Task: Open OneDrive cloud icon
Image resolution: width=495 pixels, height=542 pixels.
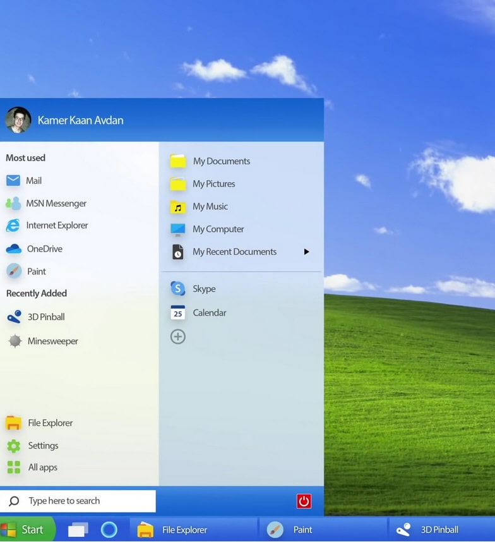Action: (x=13, y=249)
